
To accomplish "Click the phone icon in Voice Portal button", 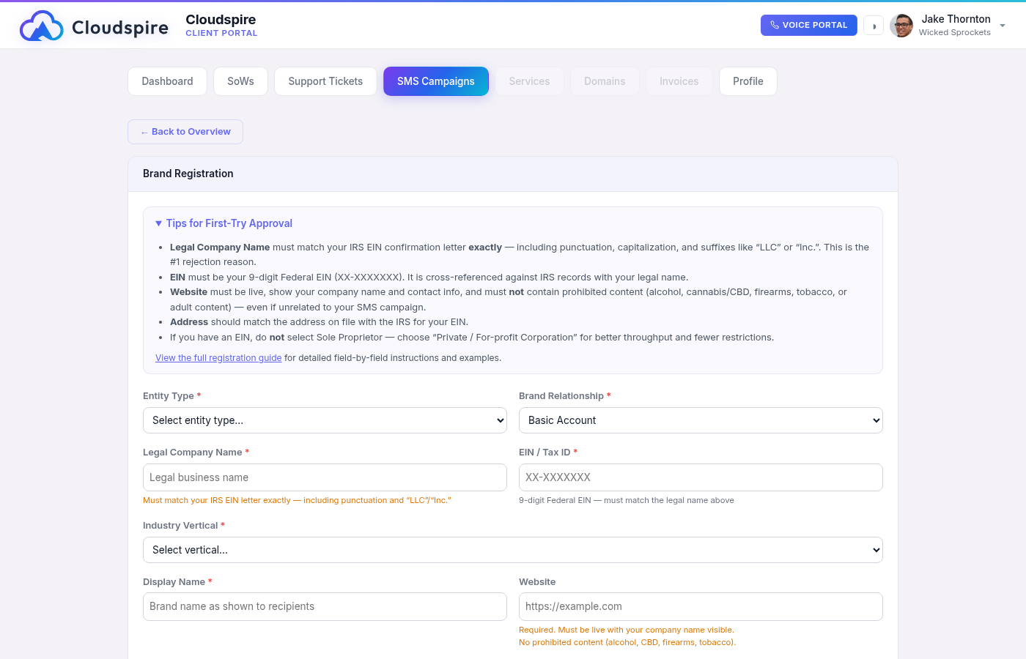I will click(x=775, y=25).
